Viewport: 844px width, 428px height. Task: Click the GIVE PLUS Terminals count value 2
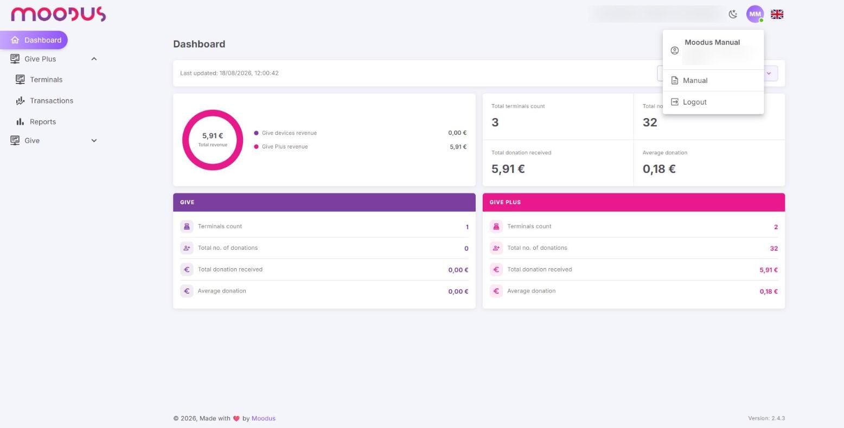776,227
